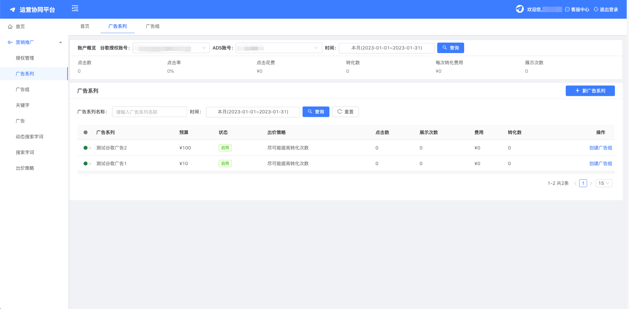This screenshot has height=309, width=629.
Task: Click 退出登录 to log out
Action: (606, 10)
